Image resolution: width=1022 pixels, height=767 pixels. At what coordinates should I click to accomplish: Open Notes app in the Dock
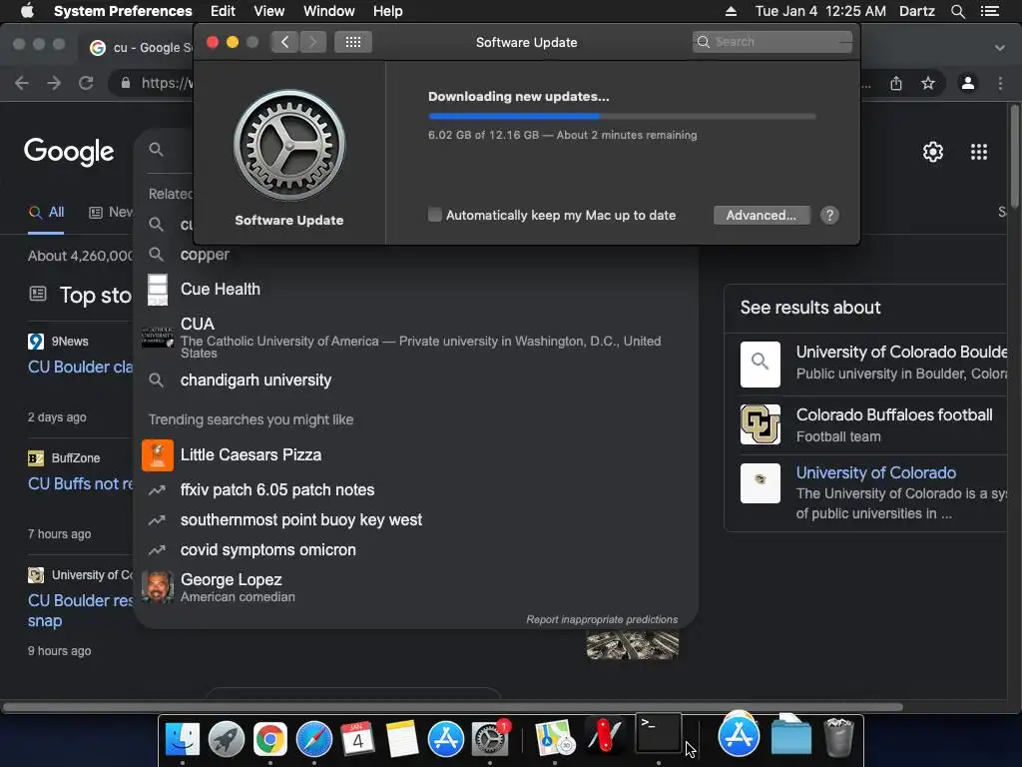click(401, 739)
